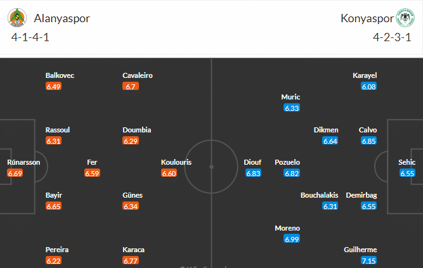Click the 4-2-3-1 formation label

393,37
